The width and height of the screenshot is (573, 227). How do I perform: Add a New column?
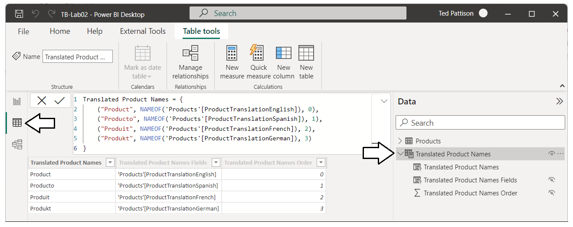click(284, 62)
